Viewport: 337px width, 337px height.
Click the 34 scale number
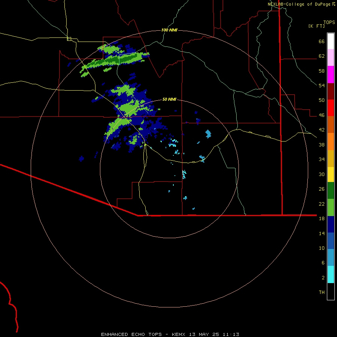(x=322, y=159)
